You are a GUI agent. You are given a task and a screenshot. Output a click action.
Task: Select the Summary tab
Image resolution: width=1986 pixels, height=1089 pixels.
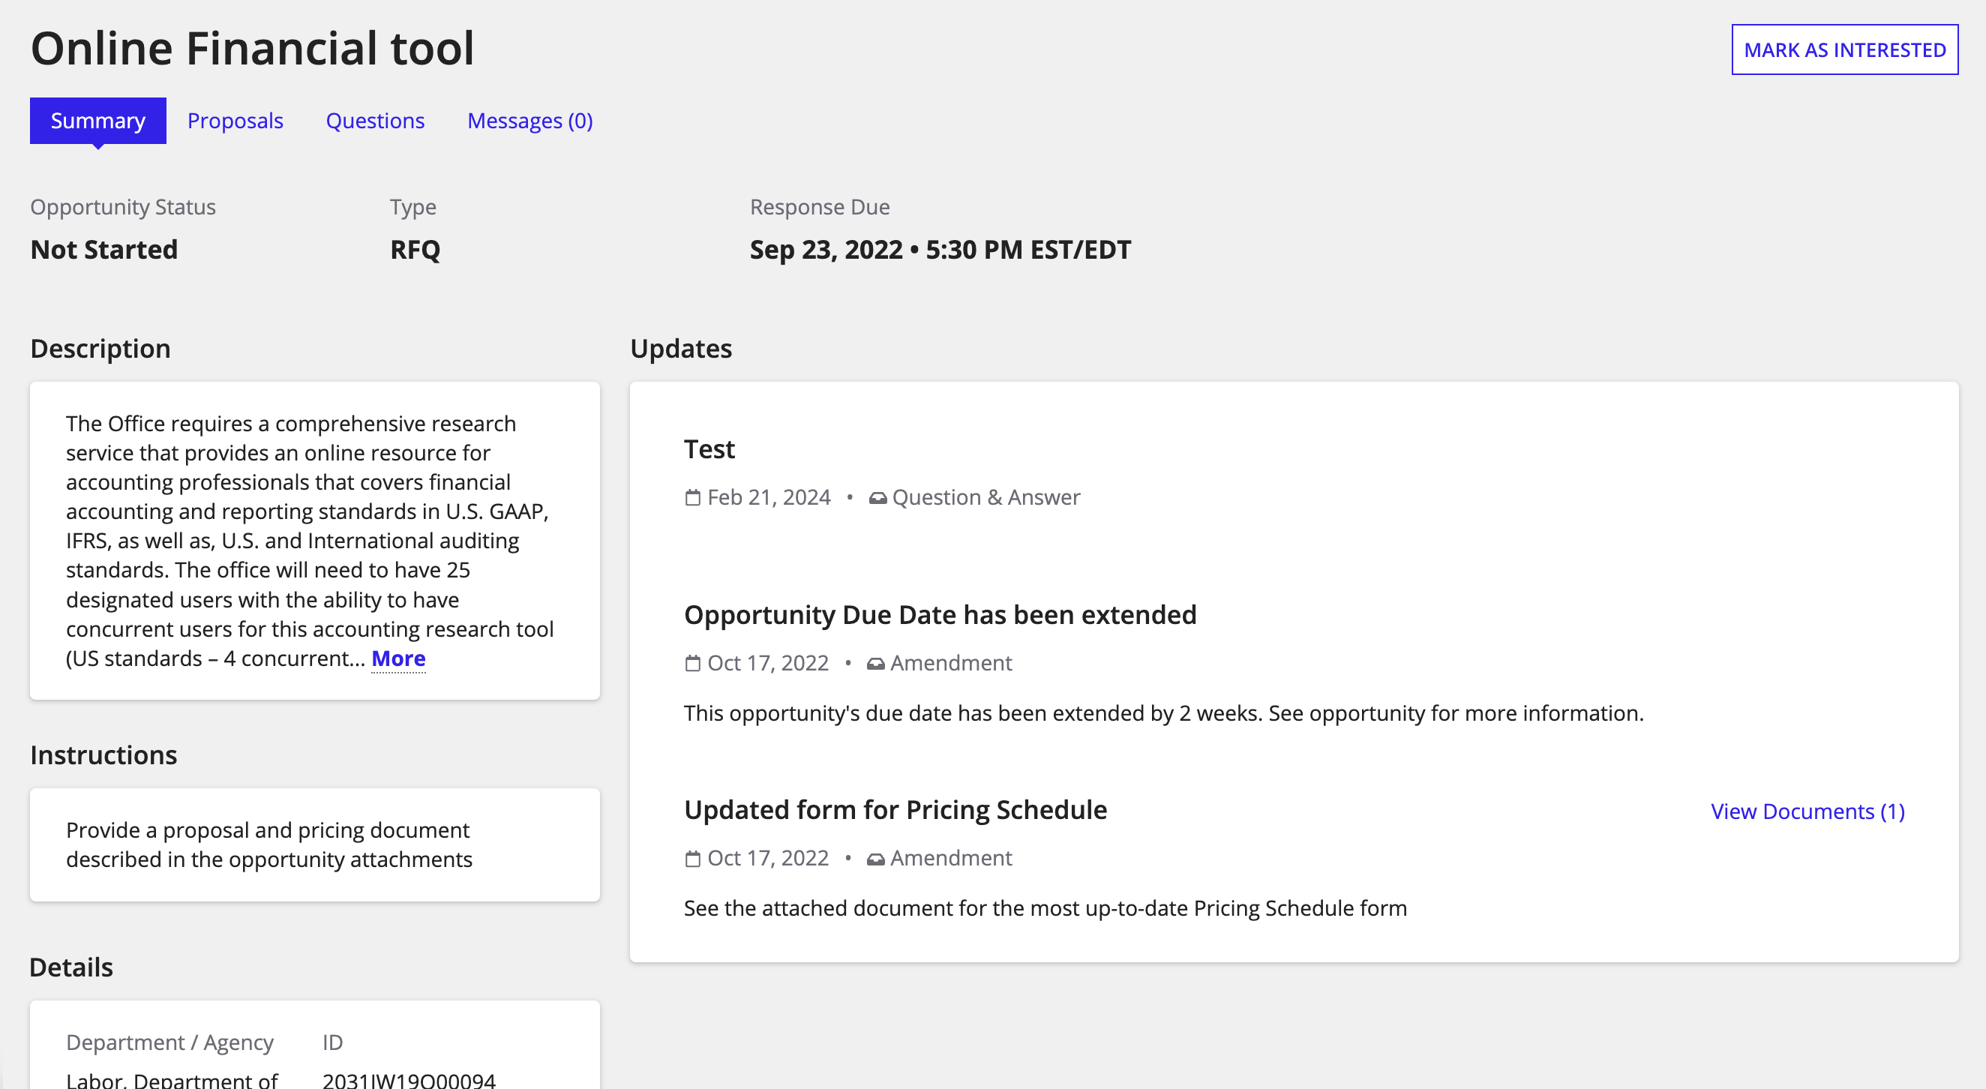tap(98, 121)
